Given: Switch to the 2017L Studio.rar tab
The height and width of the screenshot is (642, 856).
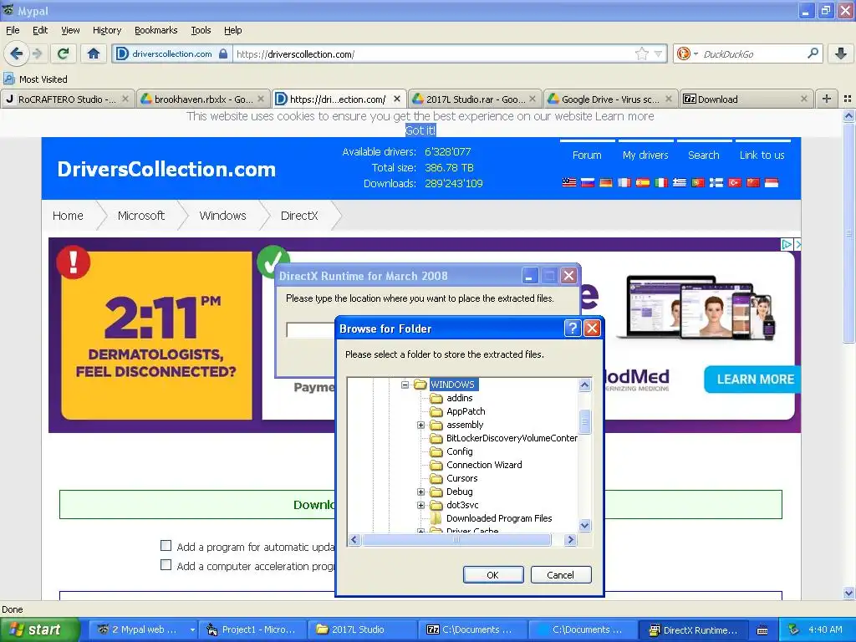Looking at the screenshot, I should tap(475, 99).
